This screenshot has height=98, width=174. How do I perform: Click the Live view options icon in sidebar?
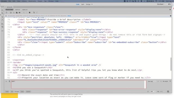2,17
